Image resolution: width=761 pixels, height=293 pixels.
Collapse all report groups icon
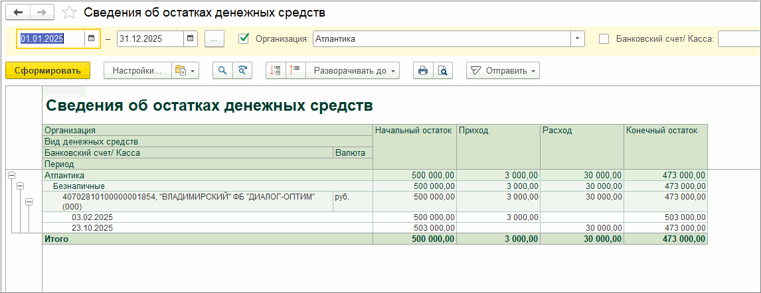click(x=276, y=71)
